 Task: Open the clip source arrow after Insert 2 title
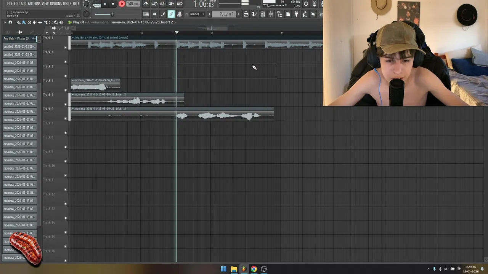click(176, 22)
